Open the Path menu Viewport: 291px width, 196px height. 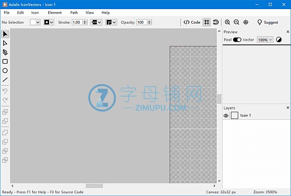pos(74,13)
